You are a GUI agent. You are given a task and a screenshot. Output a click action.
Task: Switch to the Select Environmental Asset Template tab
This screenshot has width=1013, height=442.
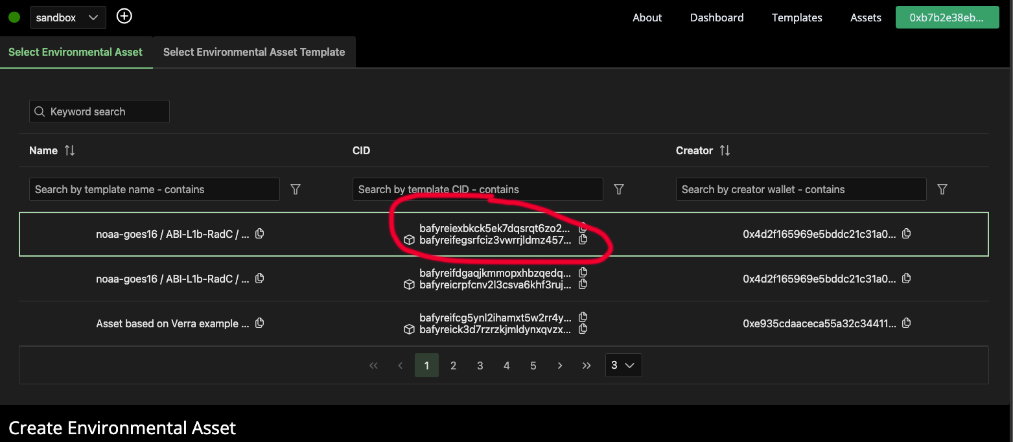(253, 52)
